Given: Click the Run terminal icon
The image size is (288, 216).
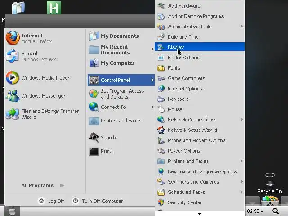Looking at the screenshot, I should 94,151.
